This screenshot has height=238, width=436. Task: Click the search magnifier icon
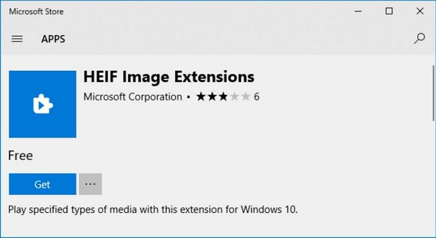coord(419,39)
